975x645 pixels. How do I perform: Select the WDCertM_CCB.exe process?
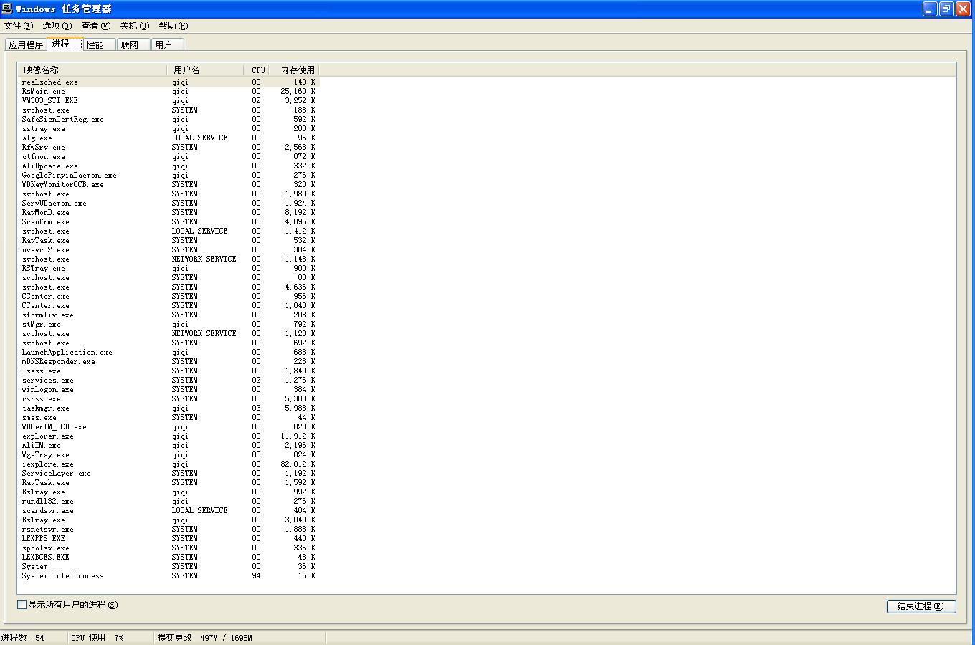click(x=168, y=427)
